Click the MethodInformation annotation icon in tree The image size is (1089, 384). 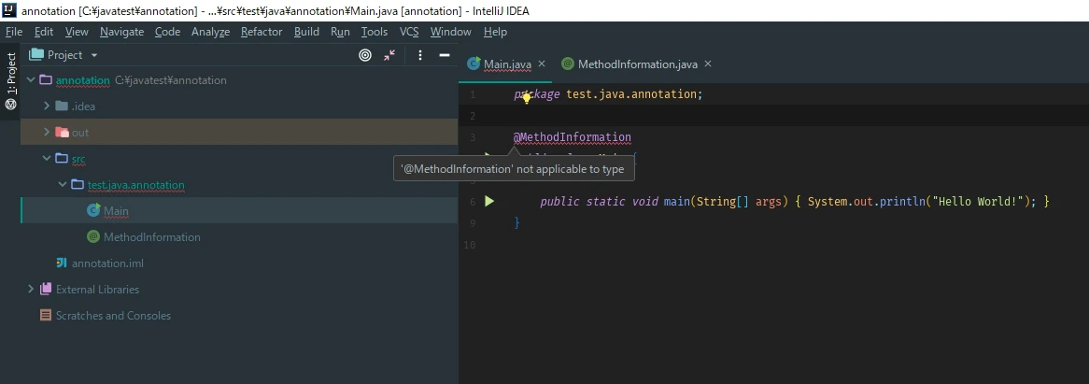93,236
